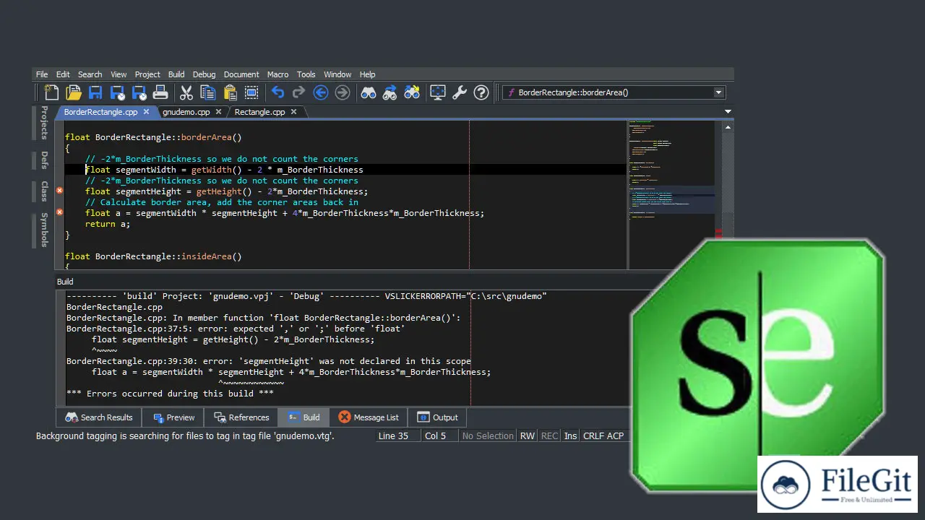
Task: Close the BorderRectangle.cpp tab
Action: tap(146, 112)
